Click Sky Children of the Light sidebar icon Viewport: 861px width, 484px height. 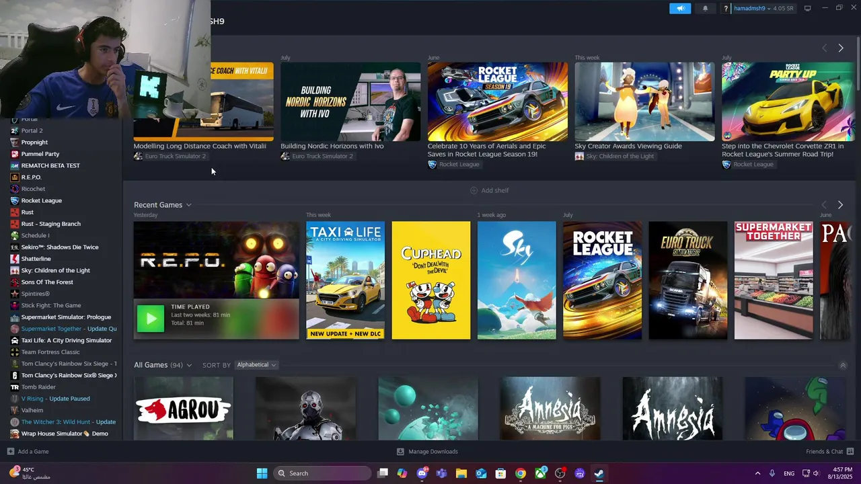click(x=15, y=270)
